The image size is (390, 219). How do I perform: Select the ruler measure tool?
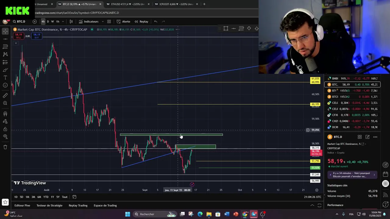(x=5, y=96)
